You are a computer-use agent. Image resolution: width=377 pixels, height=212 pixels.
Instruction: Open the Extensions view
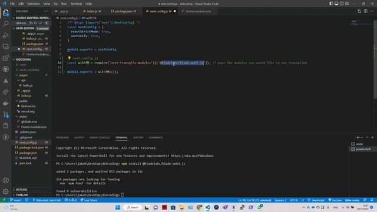click(5, 58)
